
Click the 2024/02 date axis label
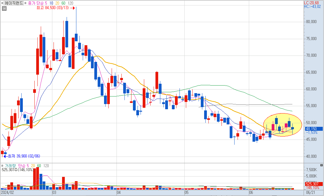[7, 192]
